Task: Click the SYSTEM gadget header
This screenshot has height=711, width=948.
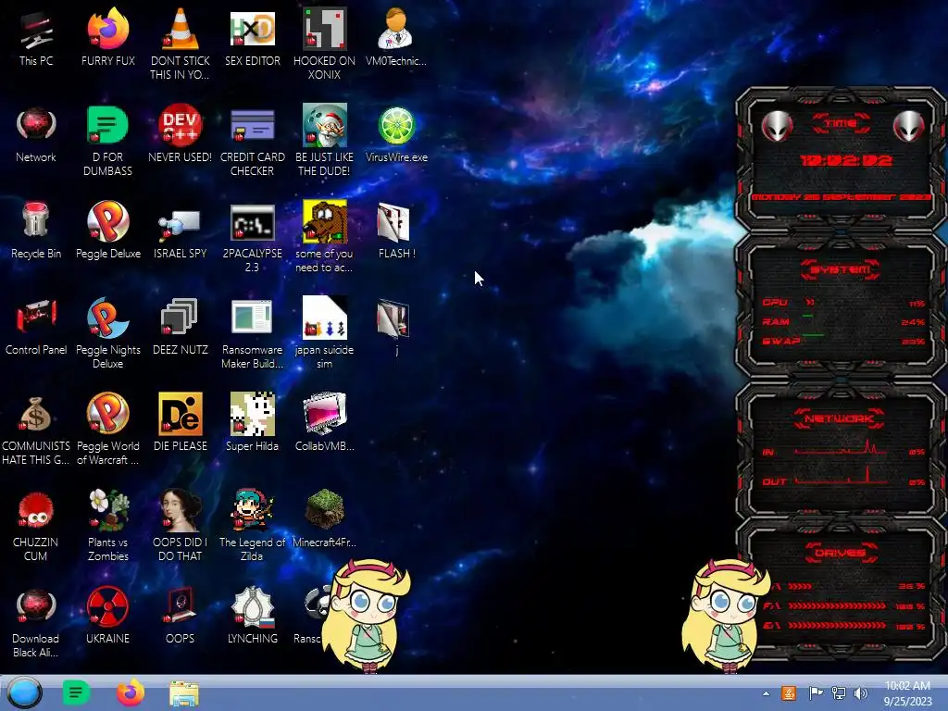Action: 841,269
